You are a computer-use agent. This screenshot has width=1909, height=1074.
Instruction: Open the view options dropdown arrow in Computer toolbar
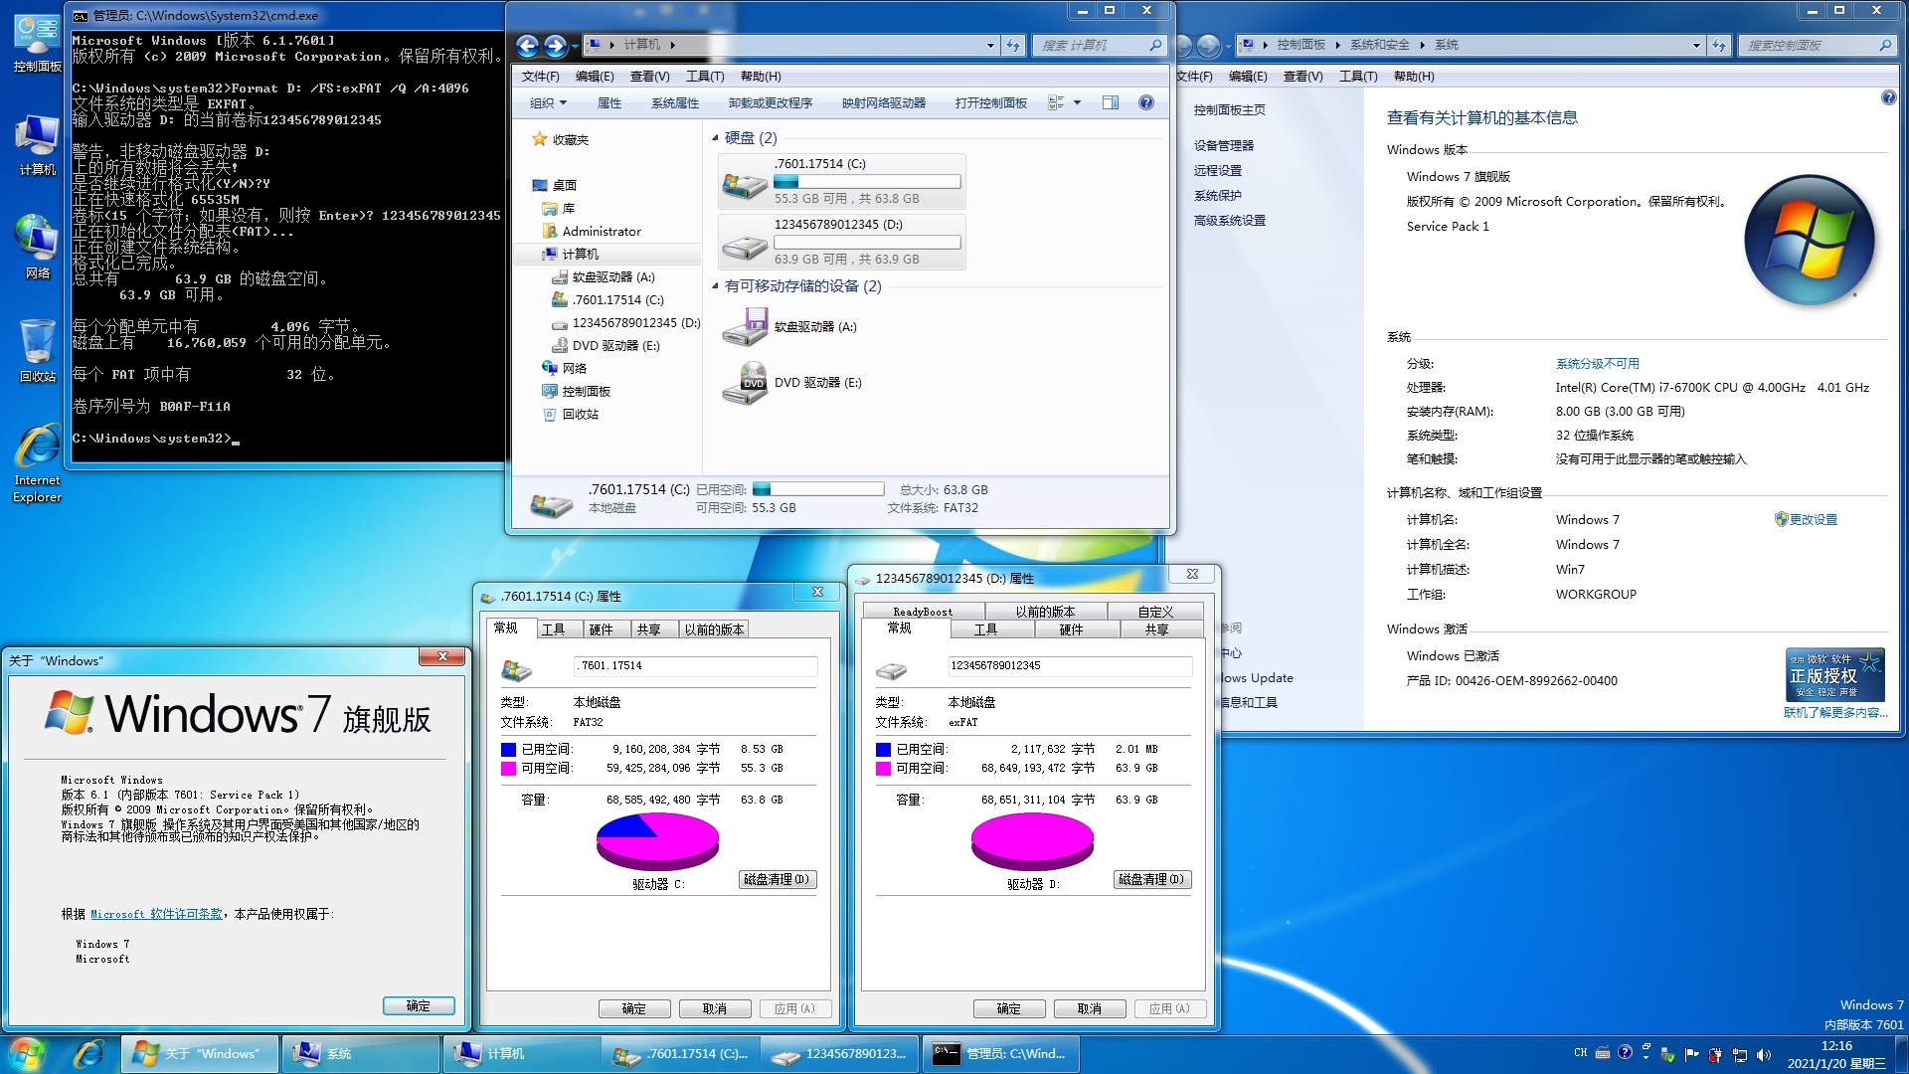(x=1077, y=102)
